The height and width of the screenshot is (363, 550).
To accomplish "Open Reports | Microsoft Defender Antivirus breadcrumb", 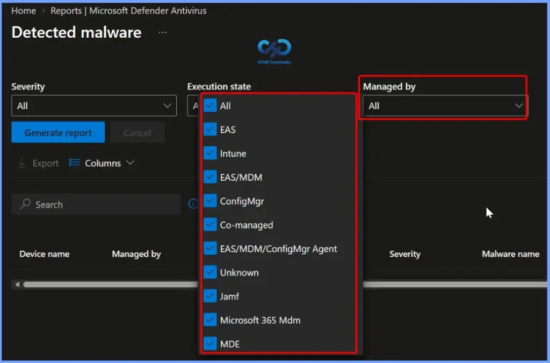I will click(x=128, y=11).
